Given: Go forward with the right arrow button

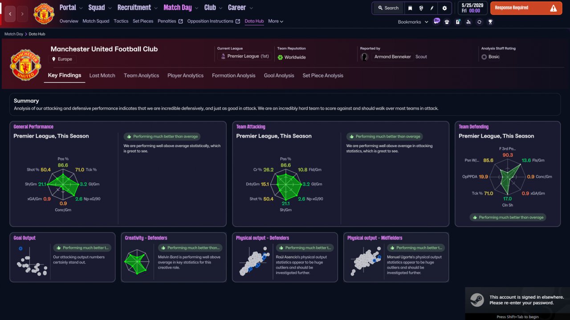Looking at the screenshot, I should click(x=22, y=14).
